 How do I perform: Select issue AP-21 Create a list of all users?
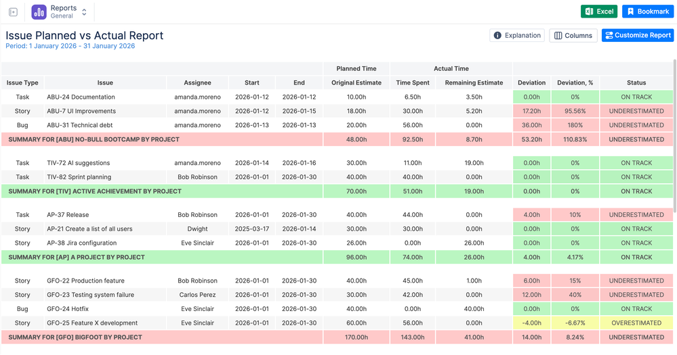pyautogui.click(x=89, y=229)
